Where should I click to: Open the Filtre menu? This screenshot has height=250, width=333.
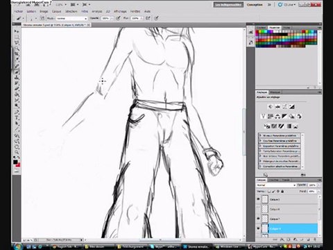[85, 11]
